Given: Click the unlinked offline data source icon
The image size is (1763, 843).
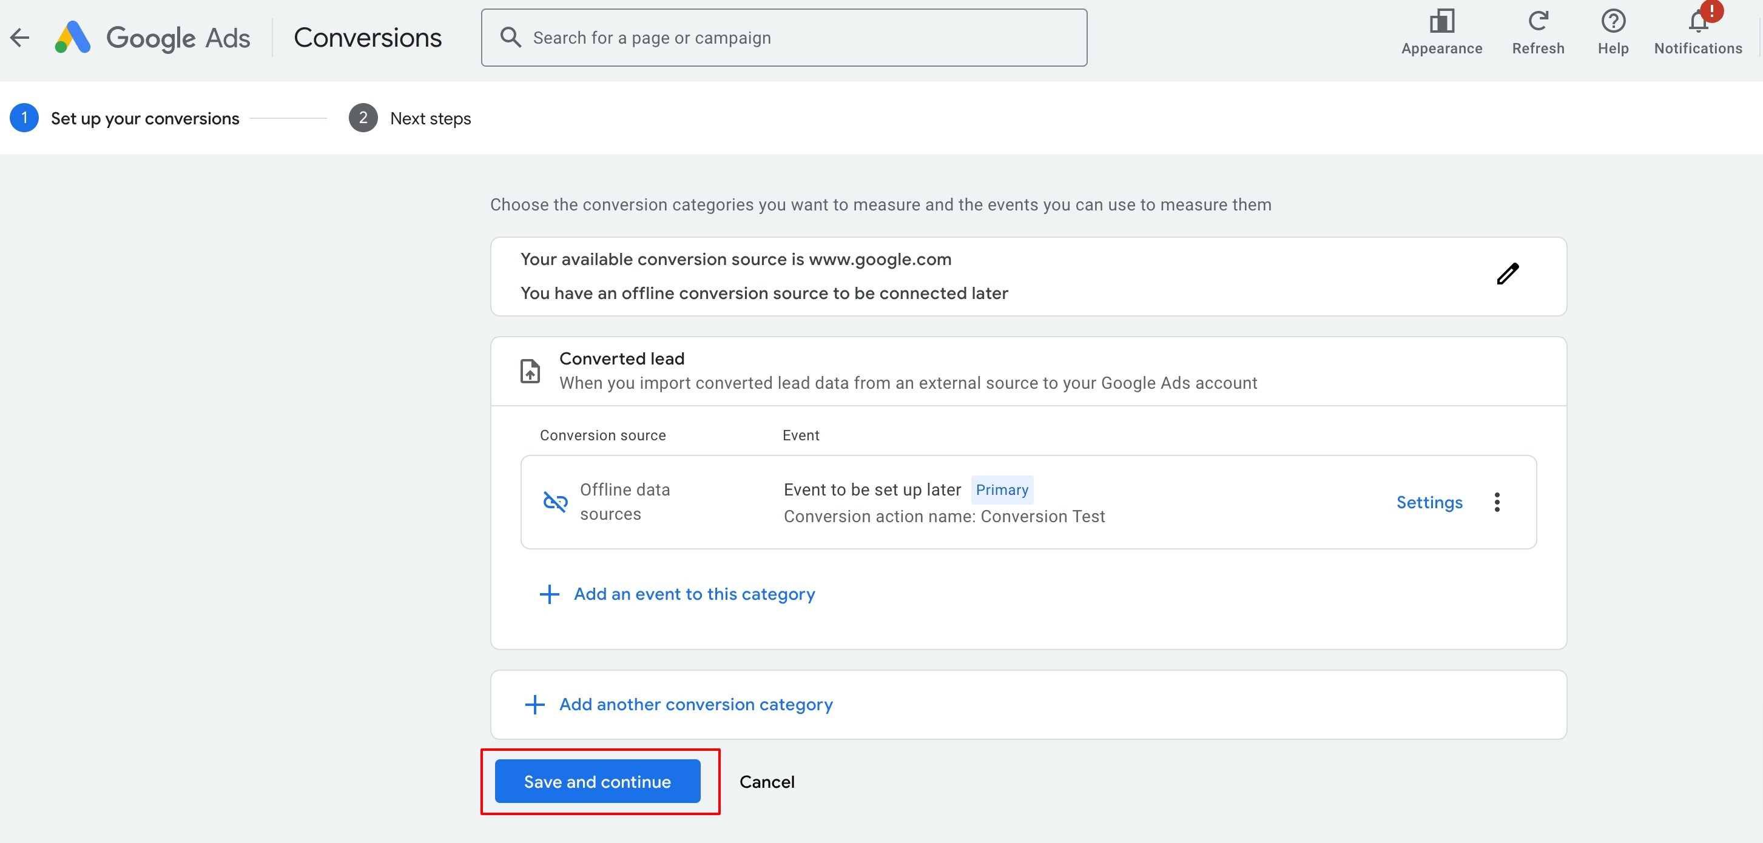Looking at the screenshot, I should (x=555, y=502).
